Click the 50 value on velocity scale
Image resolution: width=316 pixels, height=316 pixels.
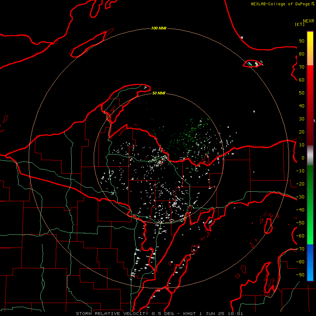tap(302, 93)
